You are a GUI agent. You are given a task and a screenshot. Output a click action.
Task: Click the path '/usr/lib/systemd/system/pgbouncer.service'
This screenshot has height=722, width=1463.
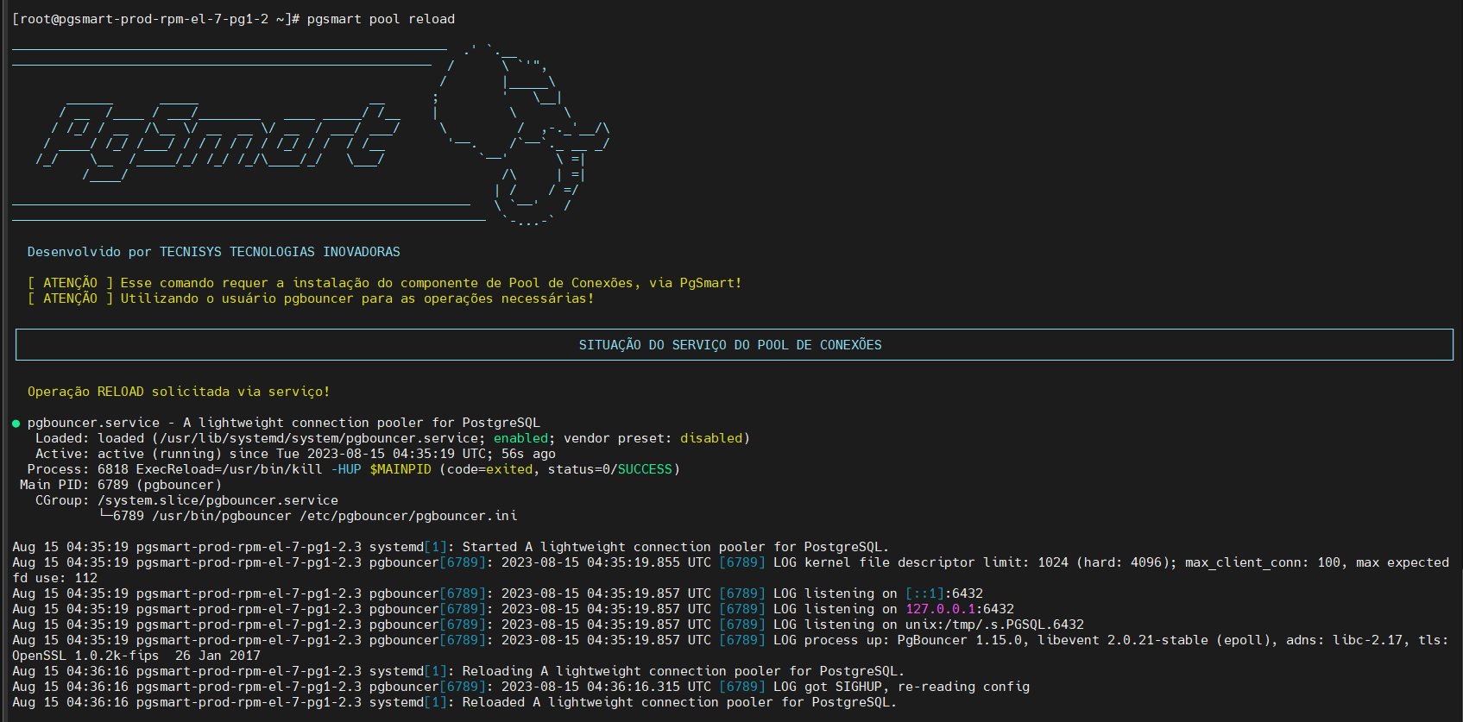(x=318, y=438)
